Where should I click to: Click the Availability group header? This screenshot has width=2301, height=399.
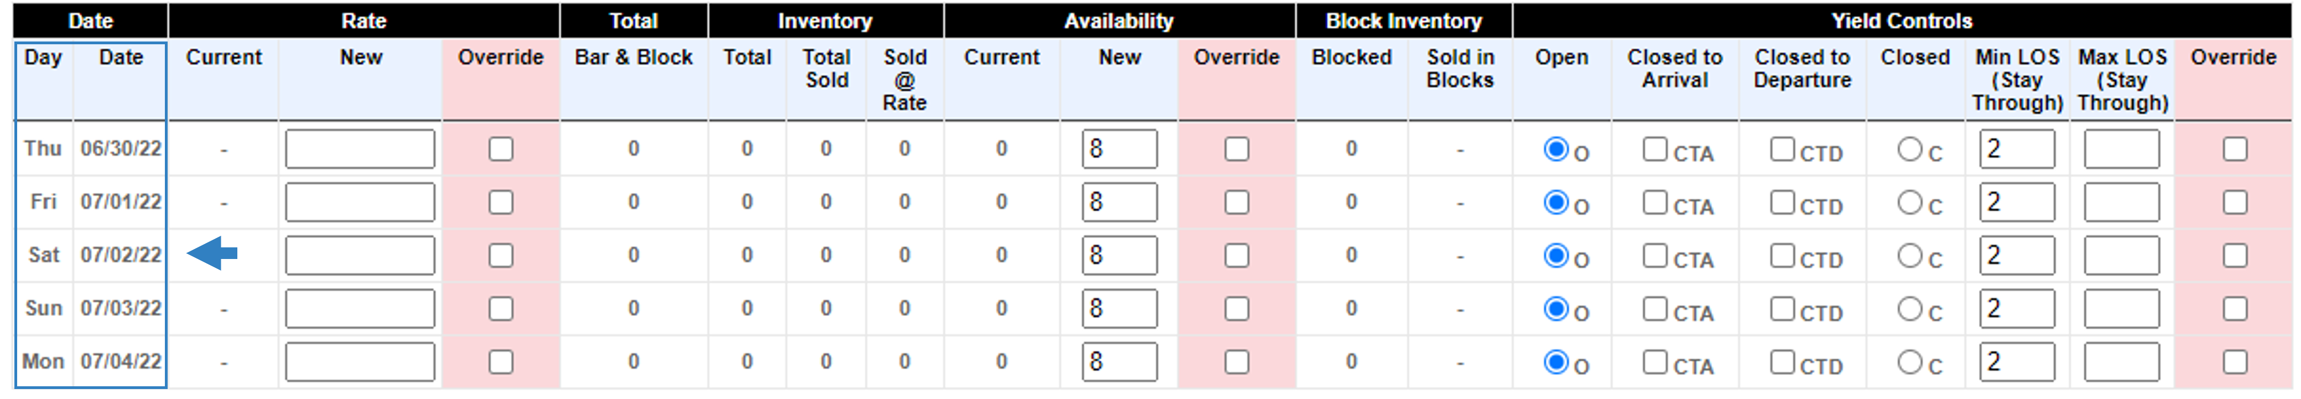1118,20
